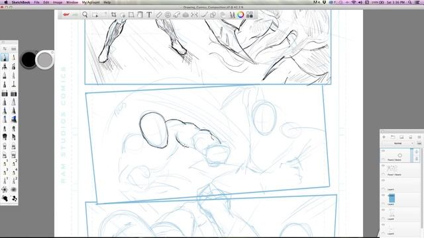Click the volume icon in the menu bar
The width and height of the screenshot is (424, 238).
coord(360,2)
